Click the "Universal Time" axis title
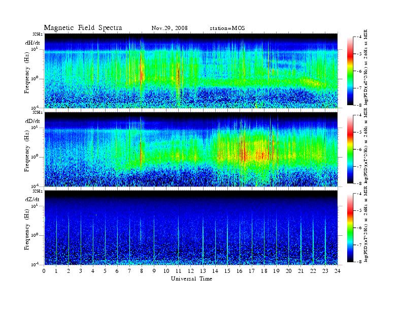402x311 pixels. coord(191,278)
